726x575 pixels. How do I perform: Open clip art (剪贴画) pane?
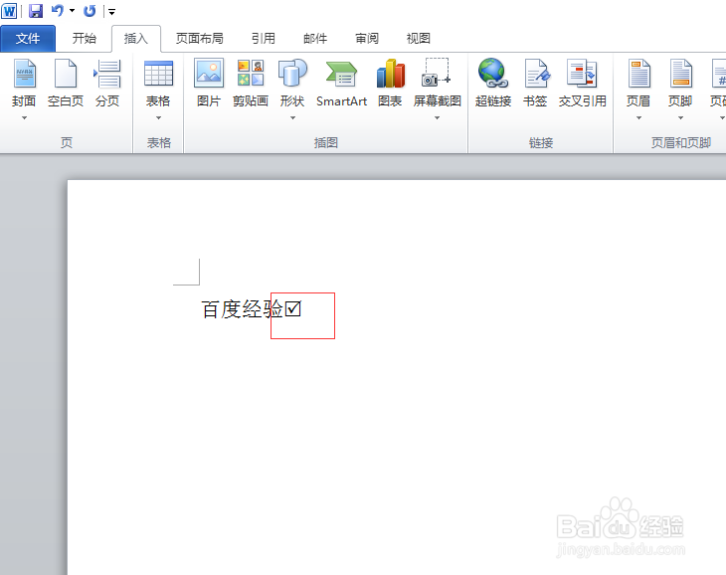tap(251, 84)
